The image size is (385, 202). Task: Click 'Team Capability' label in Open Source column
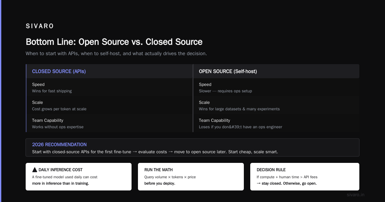215,121
